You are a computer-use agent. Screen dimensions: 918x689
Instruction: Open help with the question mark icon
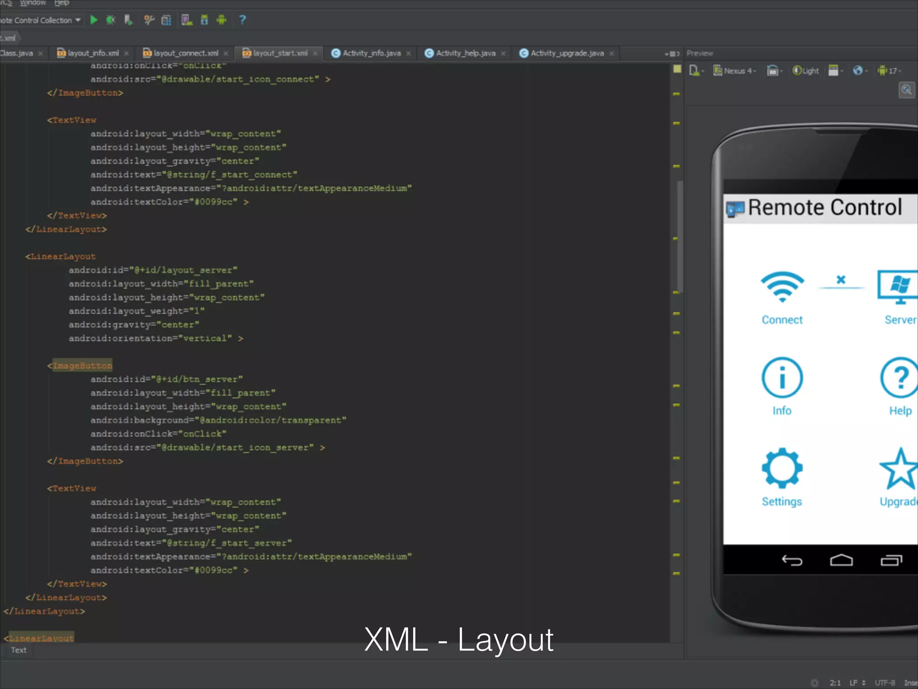(242, 20)
